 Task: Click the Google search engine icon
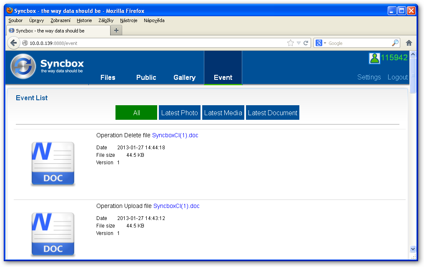[x=319, y=43]
